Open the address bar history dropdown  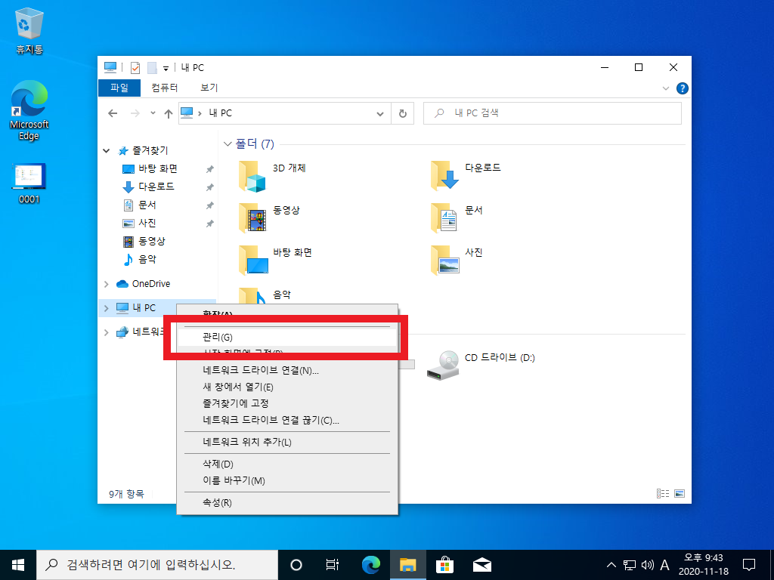pos(380,113)
